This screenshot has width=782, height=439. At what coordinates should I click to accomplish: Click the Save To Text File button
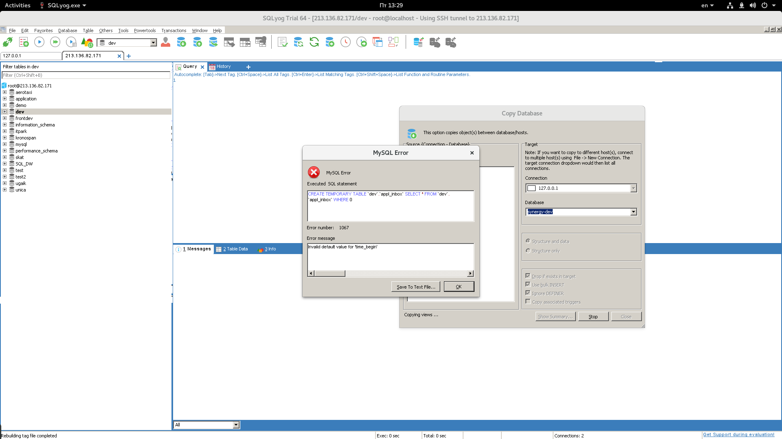[415, 287]
